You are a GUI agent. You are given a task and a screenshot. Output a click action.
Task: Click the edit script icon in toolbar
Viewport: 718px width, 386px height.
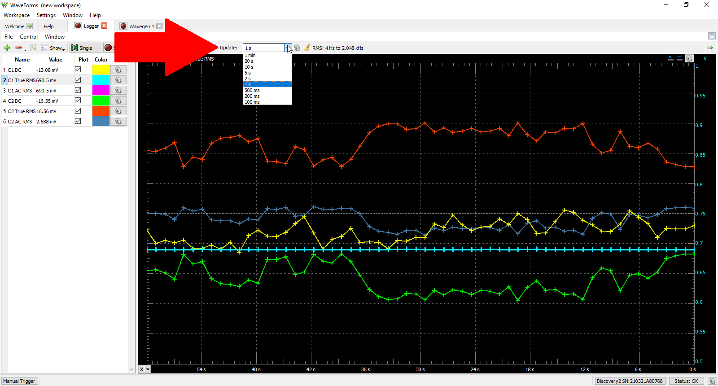[x=33, y=48]
